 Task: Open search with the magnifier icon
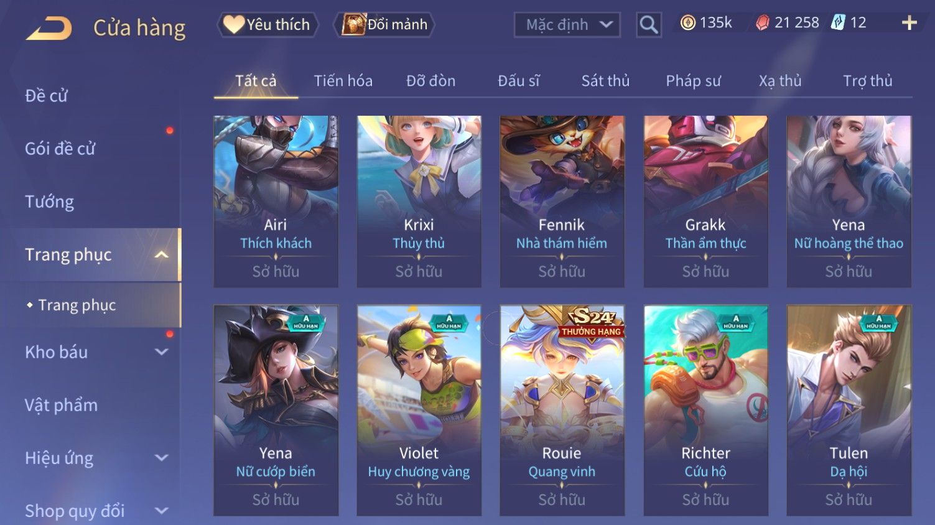(648, 25)
